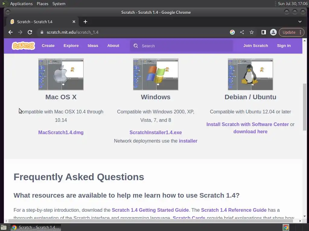Click the download here link
Image resolution: width=309 pixels, height=231 pixels.
click(250, 132)
